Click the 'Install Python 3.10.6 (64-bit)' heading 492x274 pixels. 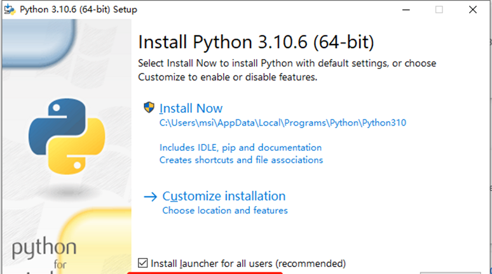coord(256,42)
